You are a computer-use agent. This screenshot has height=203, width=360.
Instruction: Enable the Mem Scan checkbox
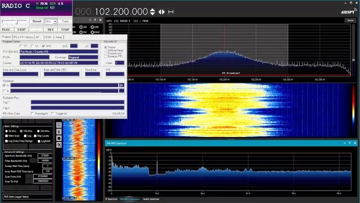[6, 136]
